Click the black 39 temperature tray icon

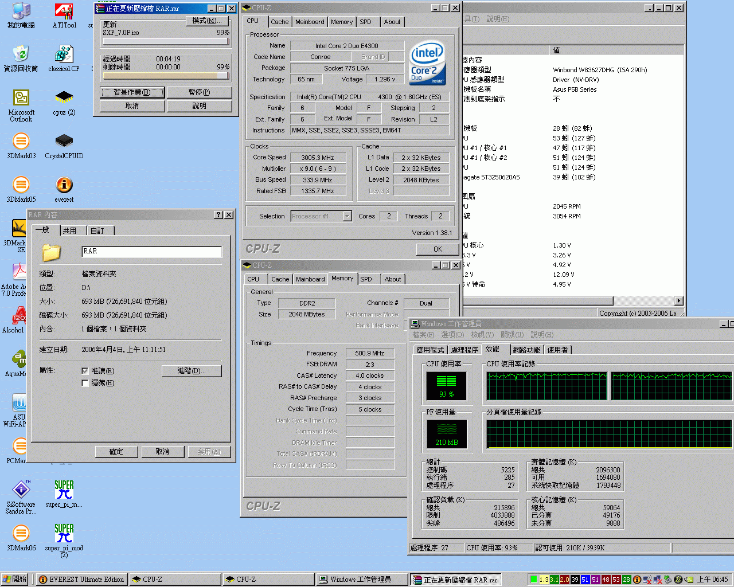[575, 580]
